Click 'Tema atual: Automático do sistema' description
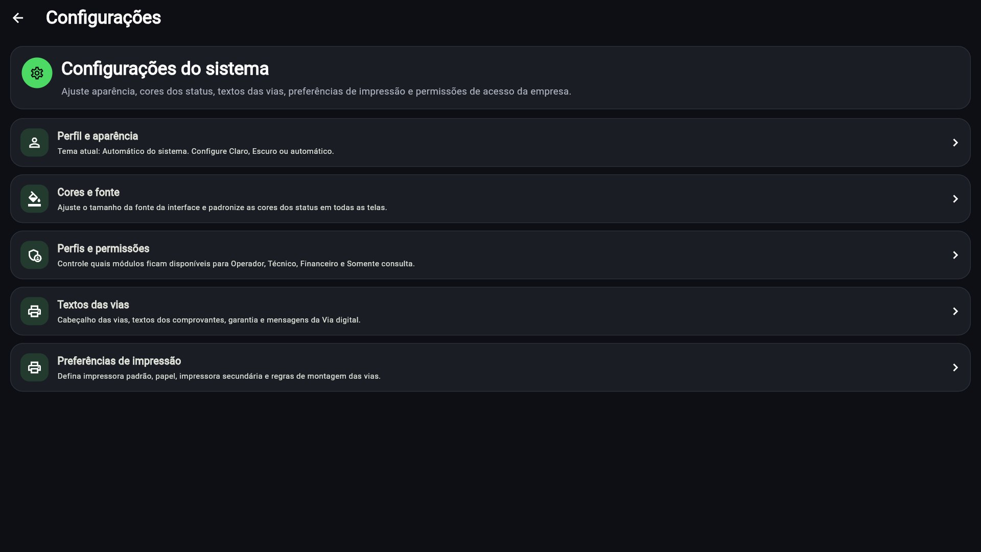The height and width of the screenshot is (552, 981). click(196, 151)
